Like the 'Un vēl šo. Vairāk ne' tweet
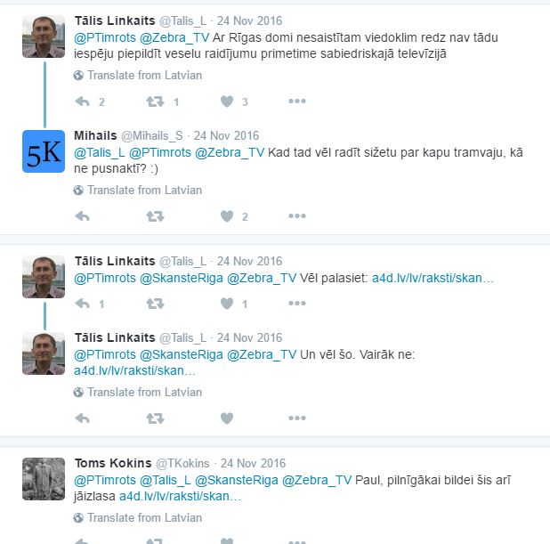The height and width of the screenshot is (544, 550). tap(227, 418)
